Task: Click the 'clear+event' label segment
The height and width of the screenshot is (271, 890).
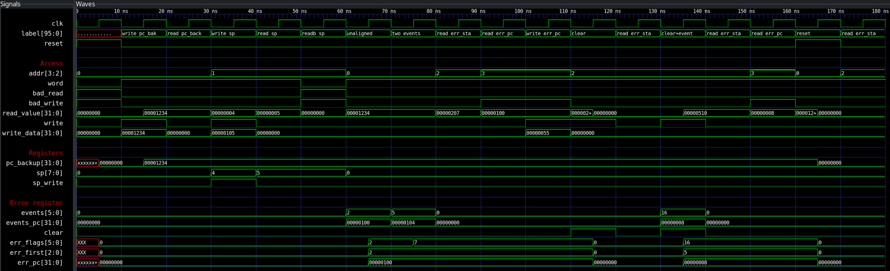Action: tap(683, 33)
